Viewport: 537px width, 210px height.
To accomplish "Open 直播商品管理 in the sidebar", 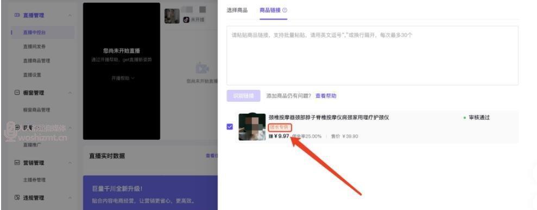I will click(x=36, y=61).
